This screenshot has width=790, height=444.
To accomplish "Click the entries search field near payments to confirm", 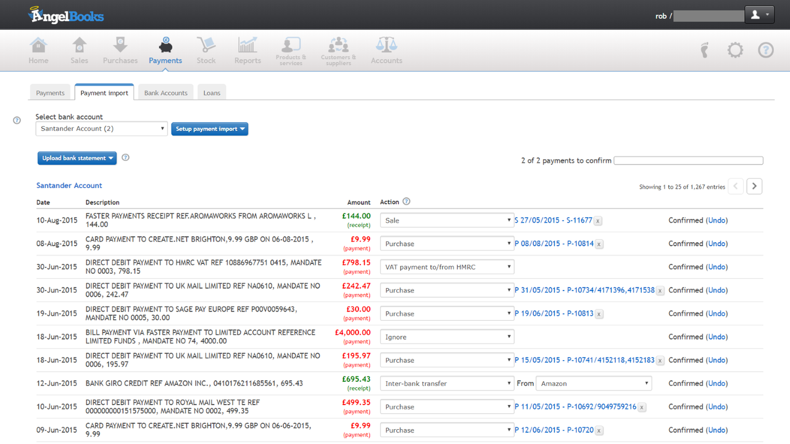I will [688, 160].
